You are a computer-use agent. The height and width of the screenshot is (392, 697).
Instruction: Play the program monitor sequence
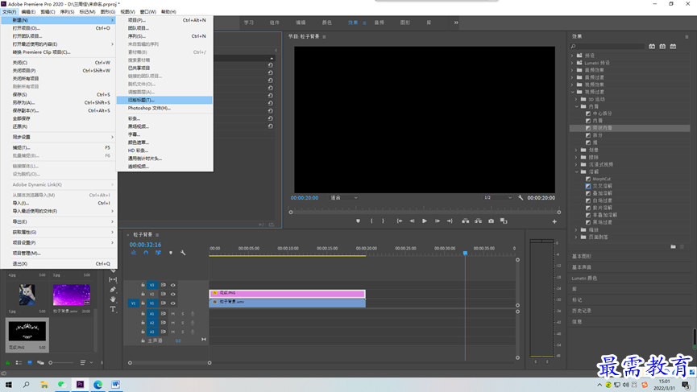(425, 221)
